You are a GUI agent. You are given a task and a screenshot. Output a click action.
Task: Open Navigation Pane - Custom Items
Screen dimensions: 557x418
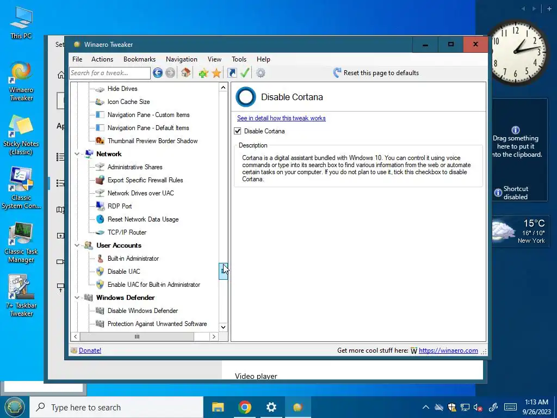tap(148, 115)
